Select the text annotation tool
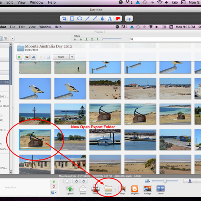This screenshot has height=201, width=201. point(110,19)
